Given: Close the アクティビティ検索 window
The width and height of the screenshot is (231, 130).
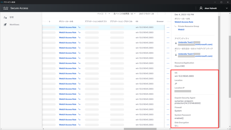Looking at the screenshot, I should click(228, 2).
